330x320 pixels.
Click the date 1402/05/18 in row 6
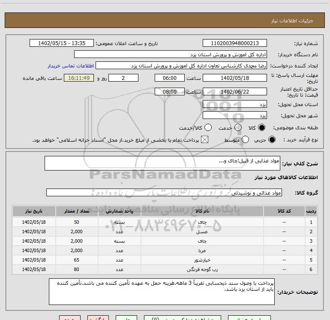pos(34,270)
